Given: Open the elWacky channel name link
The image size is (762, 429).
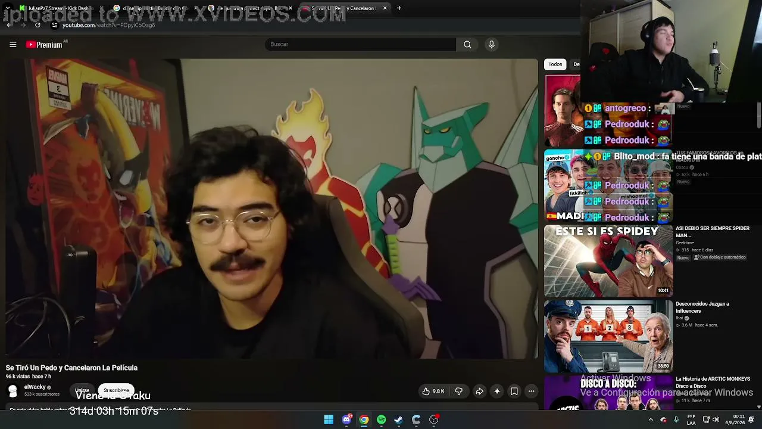Looking at the screenshot, I should 35,387.
